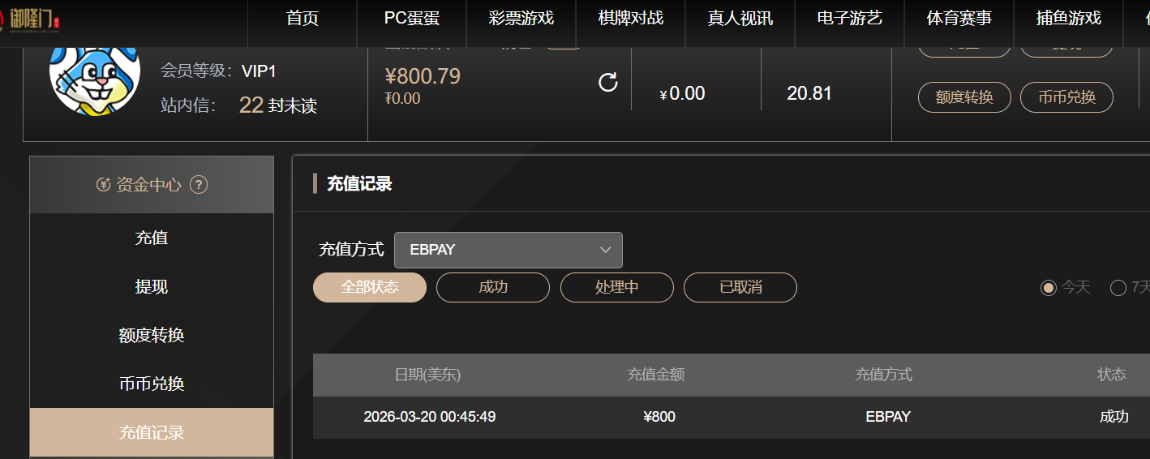Viewport: 1150px width, 459px height.
Task: Select the 7天 radio button
Action: point(1118,287)
